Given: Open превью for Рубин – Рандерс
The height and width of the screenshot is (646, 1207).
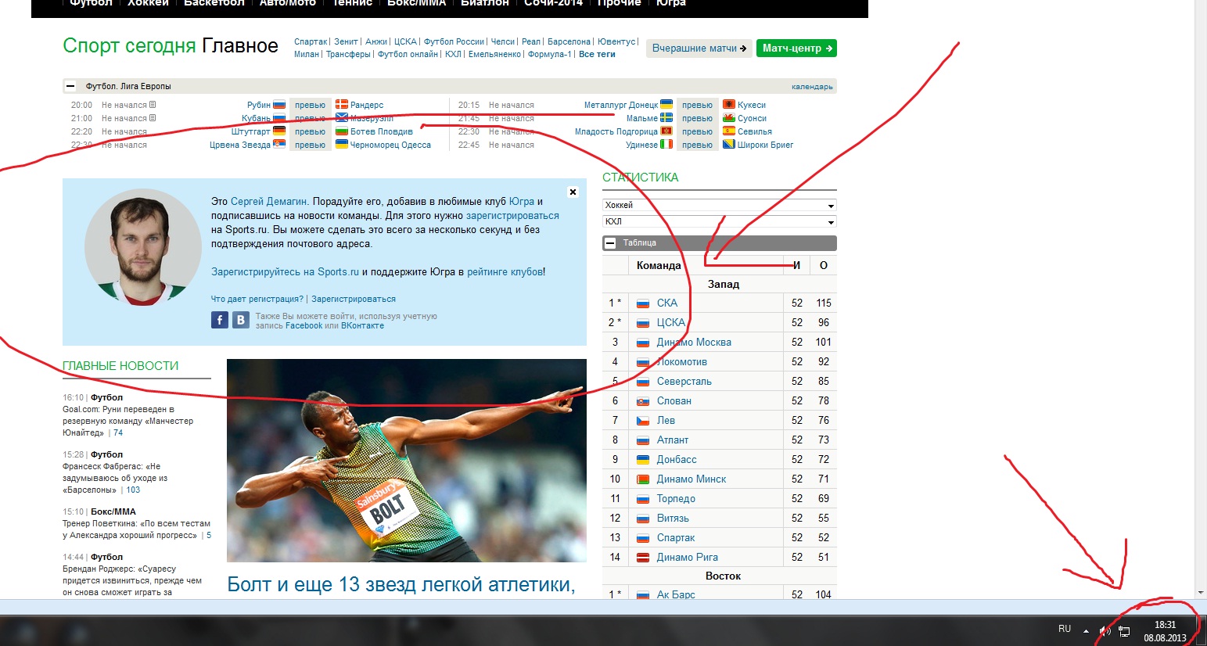Looking at the screenshot, I should point(310,105).
